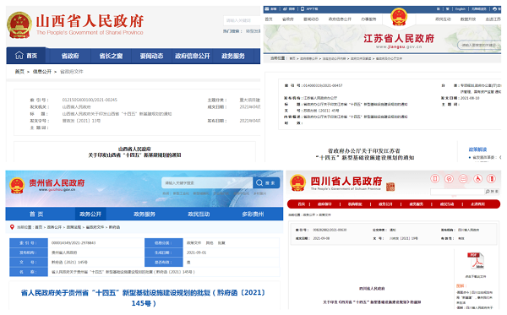The width and height of the screenshot is (507, 315).
Task: Click the Guizhou 搜索 search button
Action: tap(266, 183)
